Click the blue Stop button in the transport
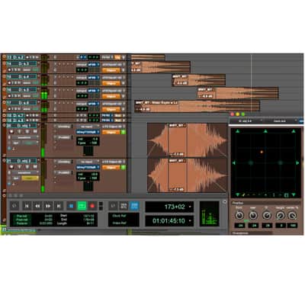 71,206
